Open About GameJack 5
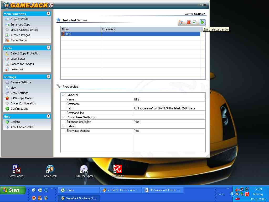 (22, 127)
